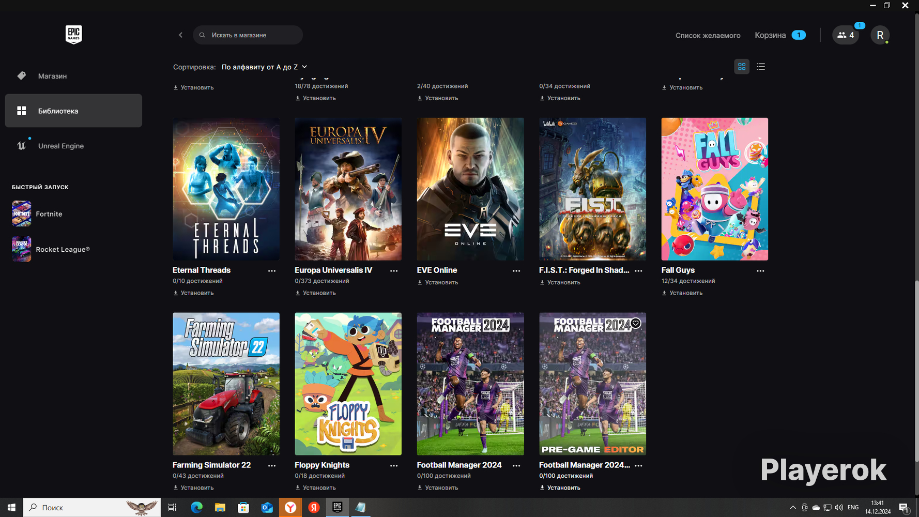Install Football Manager 2024
Image resolution: width=919 pixels, height=517 pixels.
tap(438, 488)
